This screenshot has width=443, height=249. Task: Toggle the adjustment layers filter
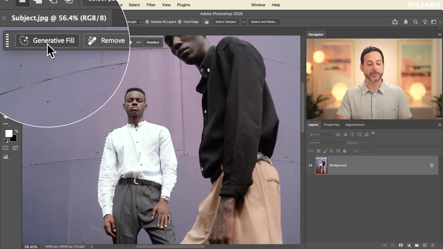click(x=345, y=134)
